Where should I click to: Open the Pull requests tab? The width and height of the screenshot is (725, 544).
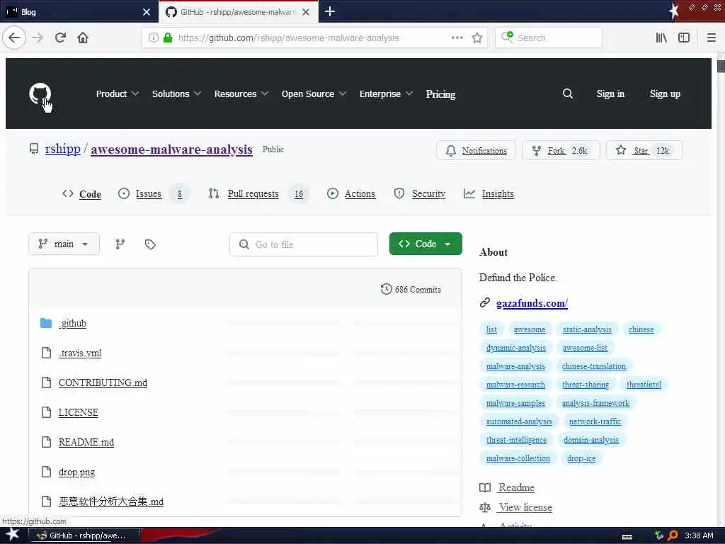coord(258,194)
